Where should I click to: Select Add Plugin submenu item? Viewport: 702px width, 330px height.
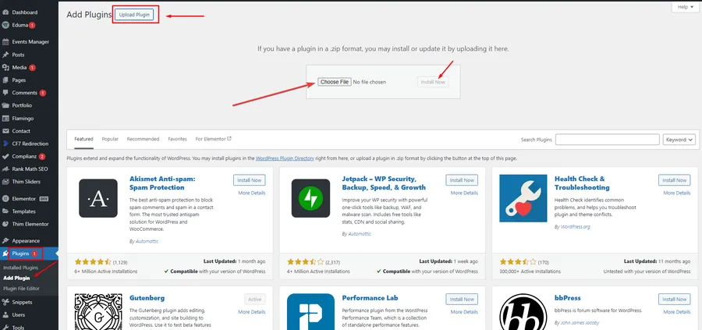coord(16,278)
